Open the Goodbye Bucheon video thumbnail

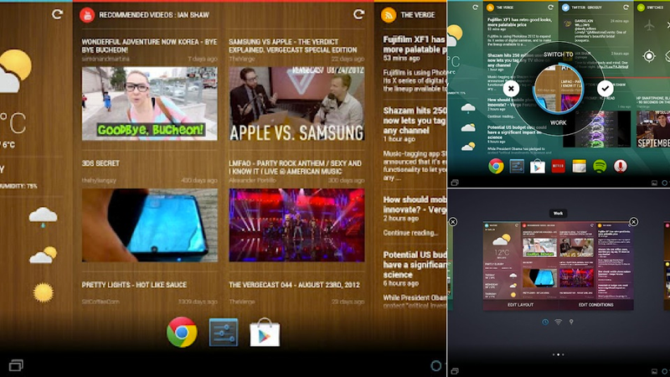(150, 103)
